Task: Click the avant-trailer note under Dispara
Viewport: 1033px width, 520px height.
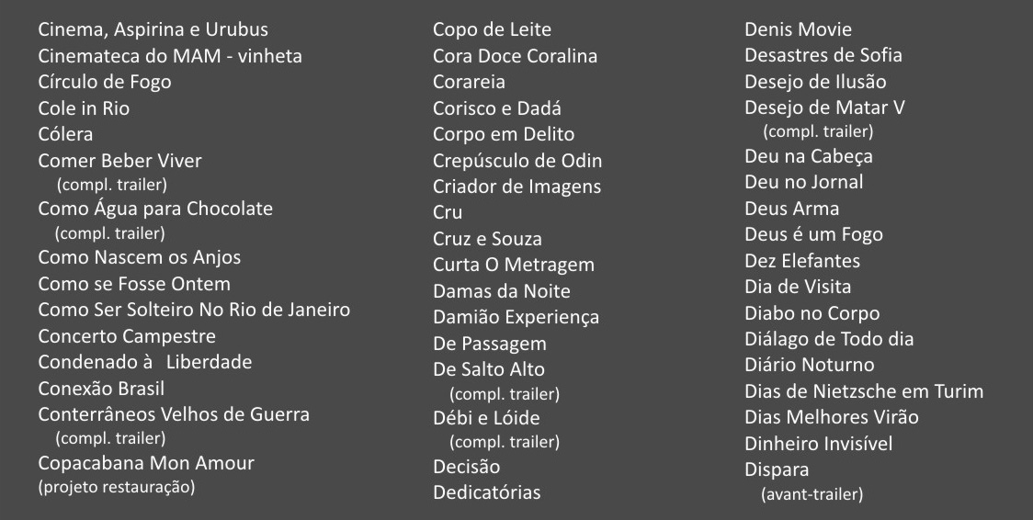Action: (812, 494)
